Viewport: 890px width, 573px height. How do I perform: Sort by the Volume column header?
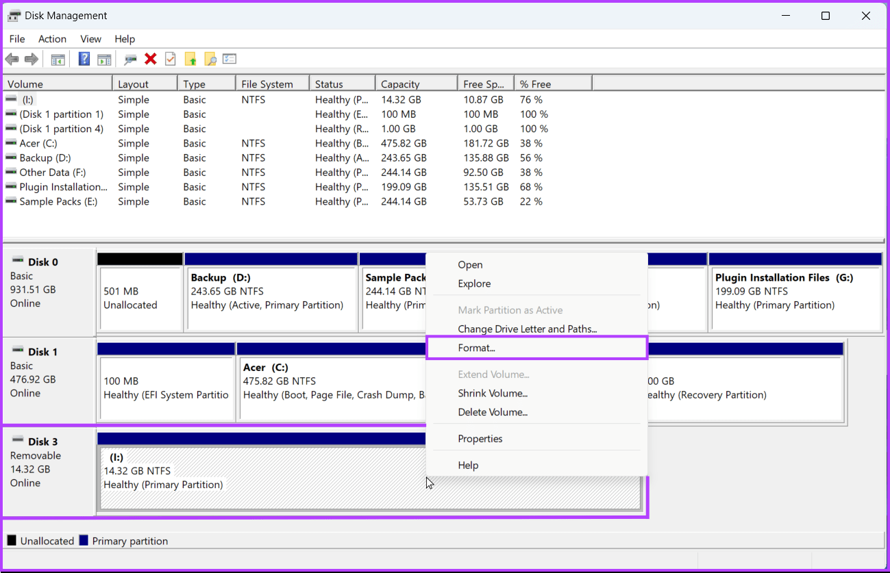point(58,84)
